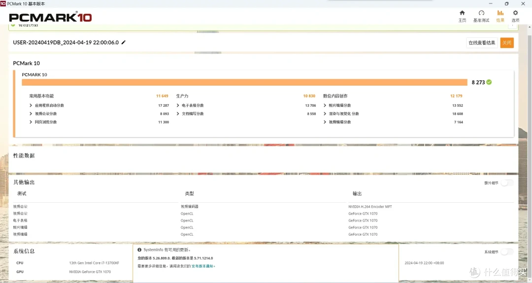Toggle the 系统细节 switch
This screenshot has width=532, height=283.
[507, 252]
